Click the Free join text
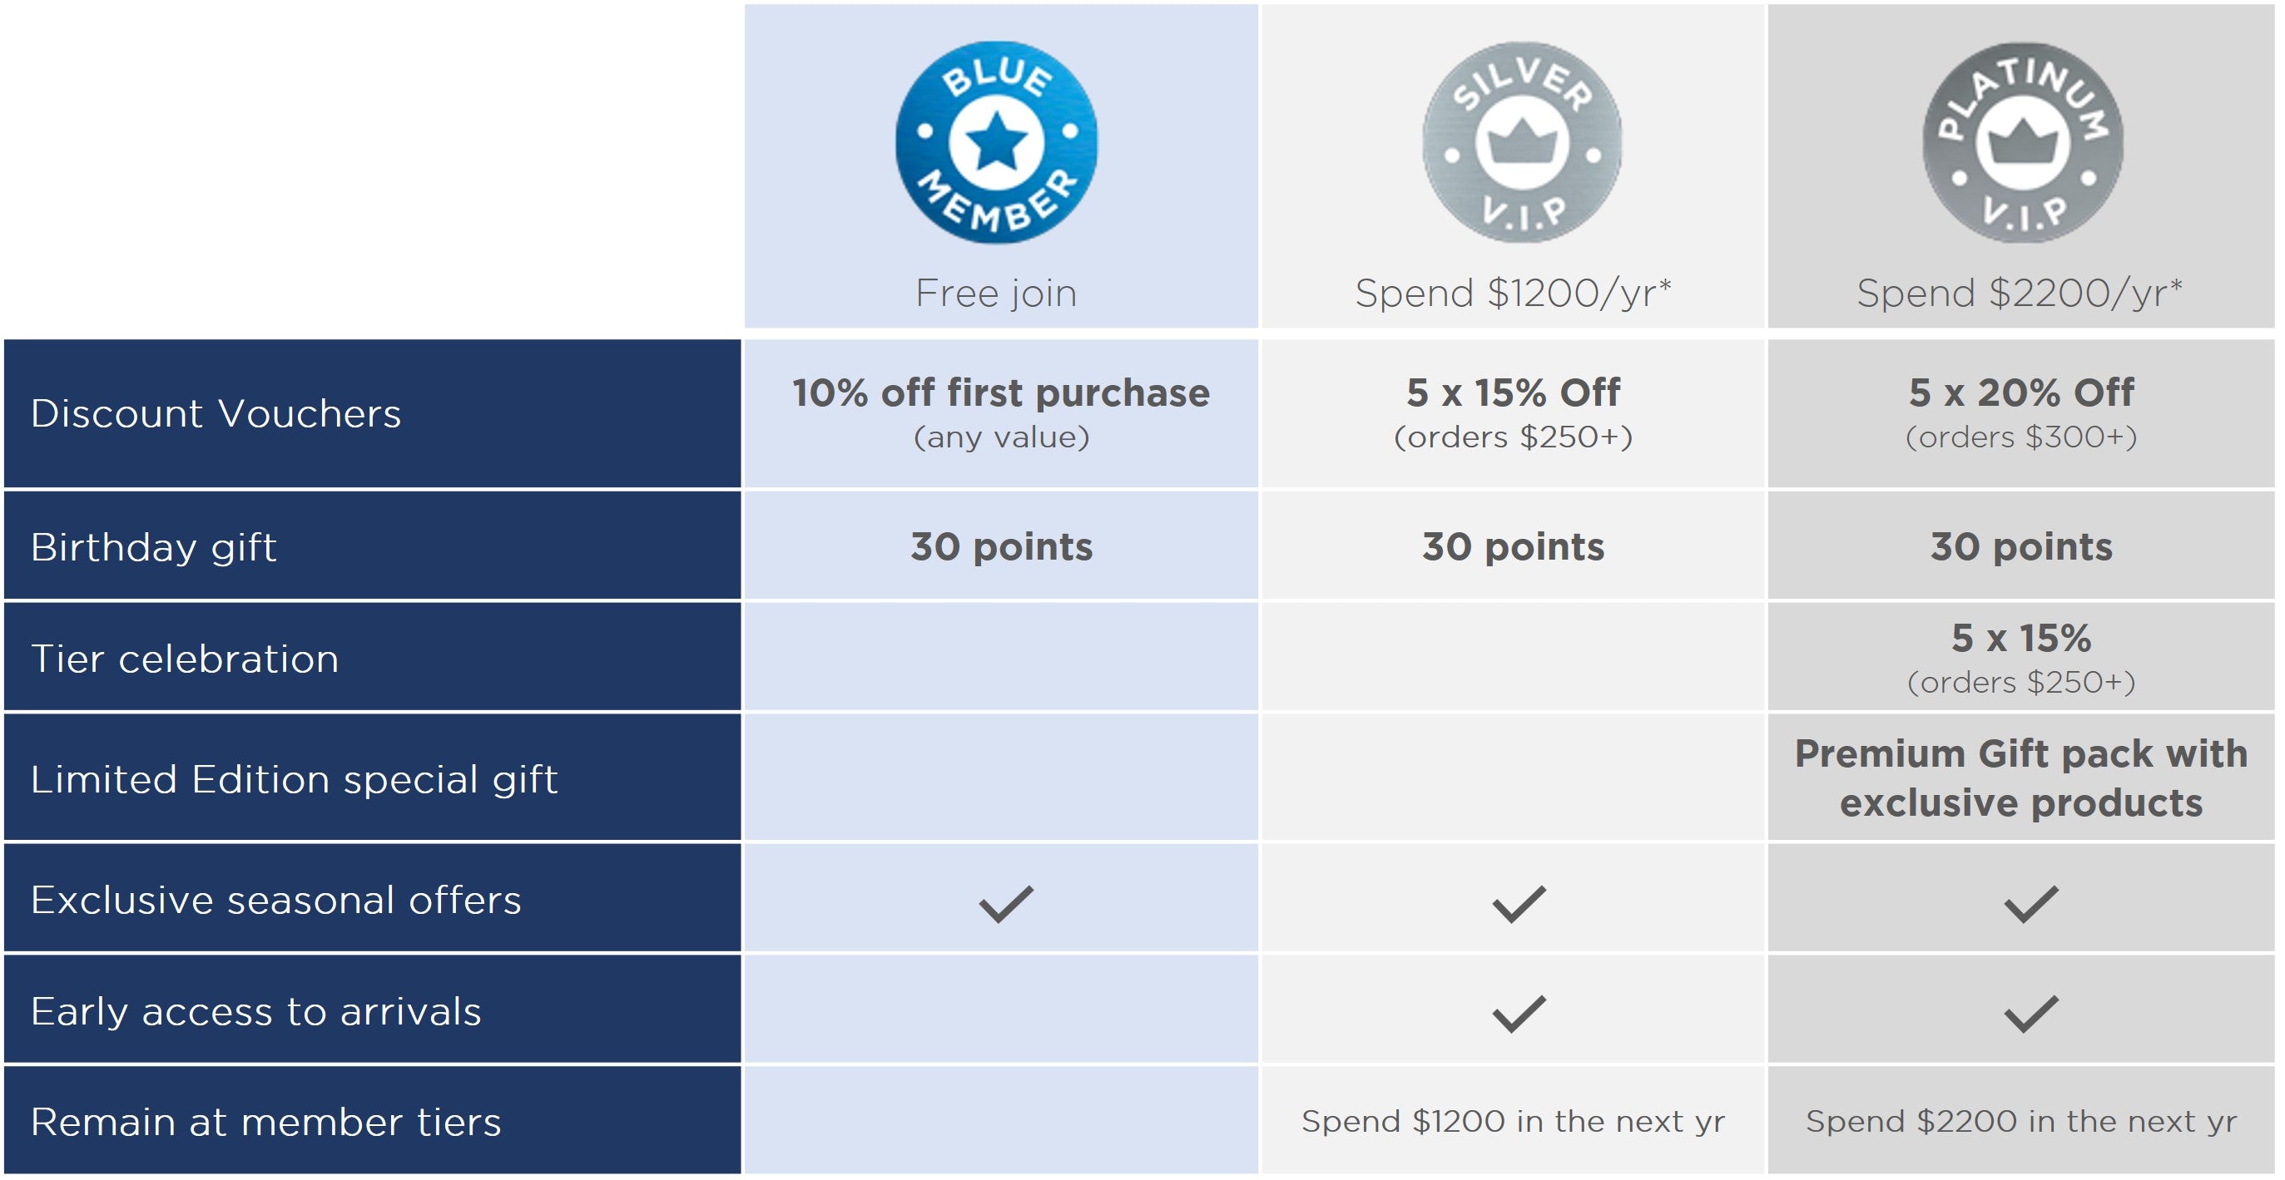 coord(996,294)
